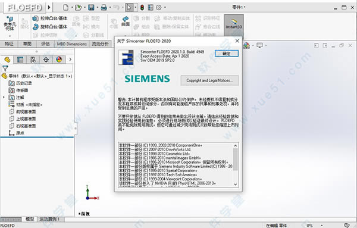Click the New document icon
The height and width of the screenshot is (228, 357).
pyautogui.click(x=65, y=8)
